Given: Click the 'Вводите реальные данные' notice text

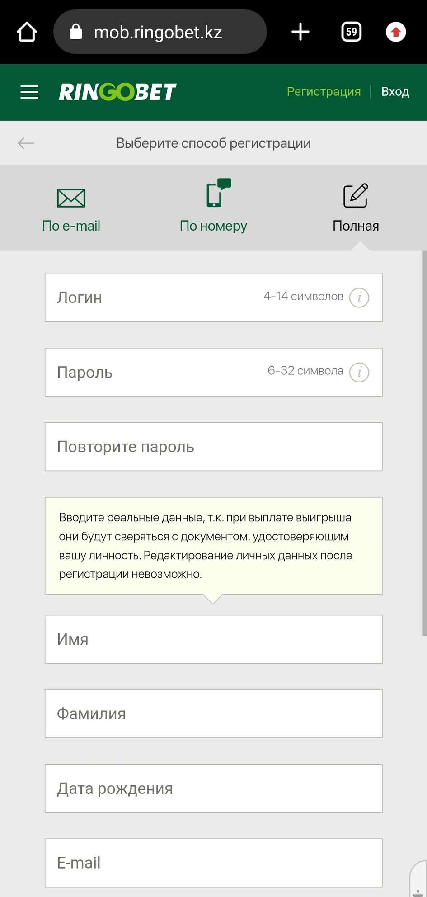Looking at the screenshot, I should (206, 546).
